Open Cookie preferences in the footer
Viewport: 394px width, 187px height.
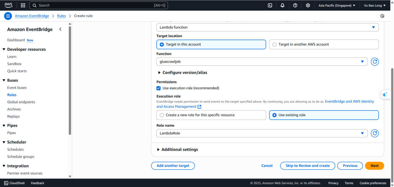[x=373, y=183]
